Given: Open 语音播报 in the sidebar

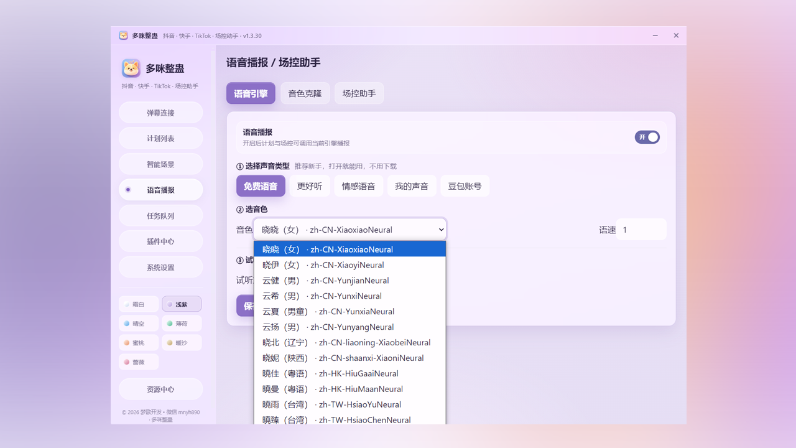Looking at the screenshot, I should pos(161,190).
